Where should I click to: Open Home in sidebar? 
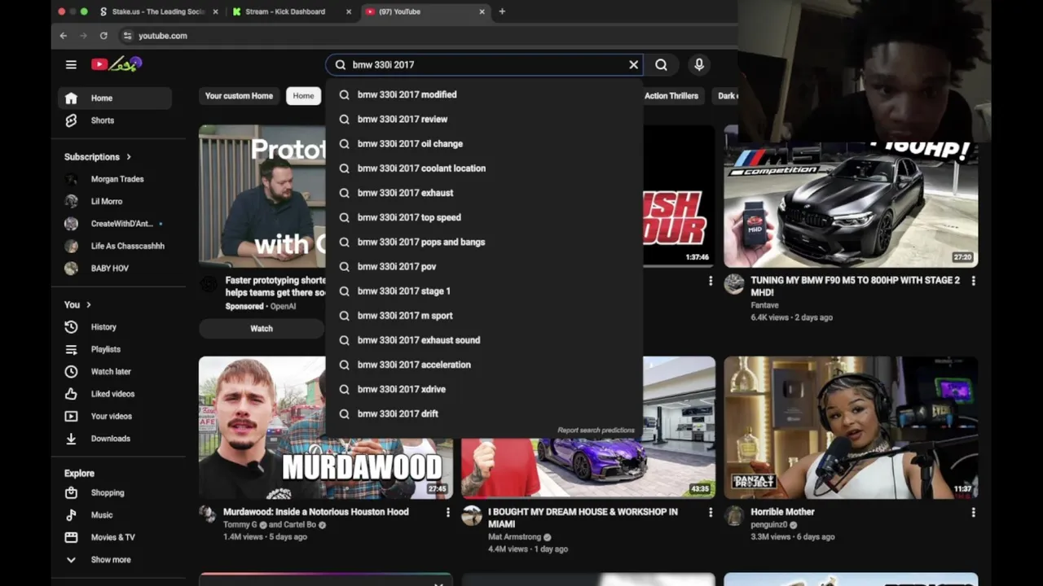(115, 98)
